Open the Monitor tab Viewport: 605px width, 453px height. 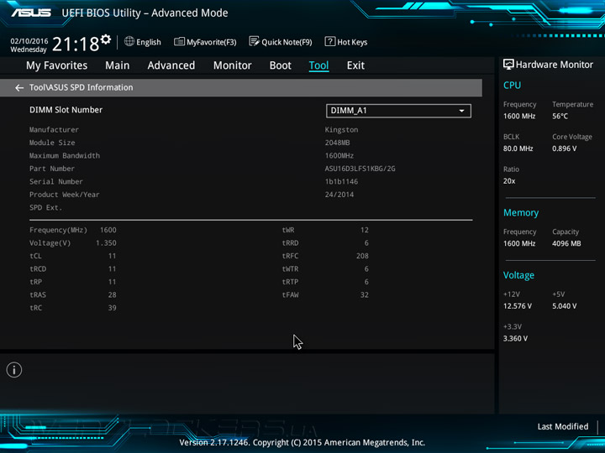click(x=232, y=65)
